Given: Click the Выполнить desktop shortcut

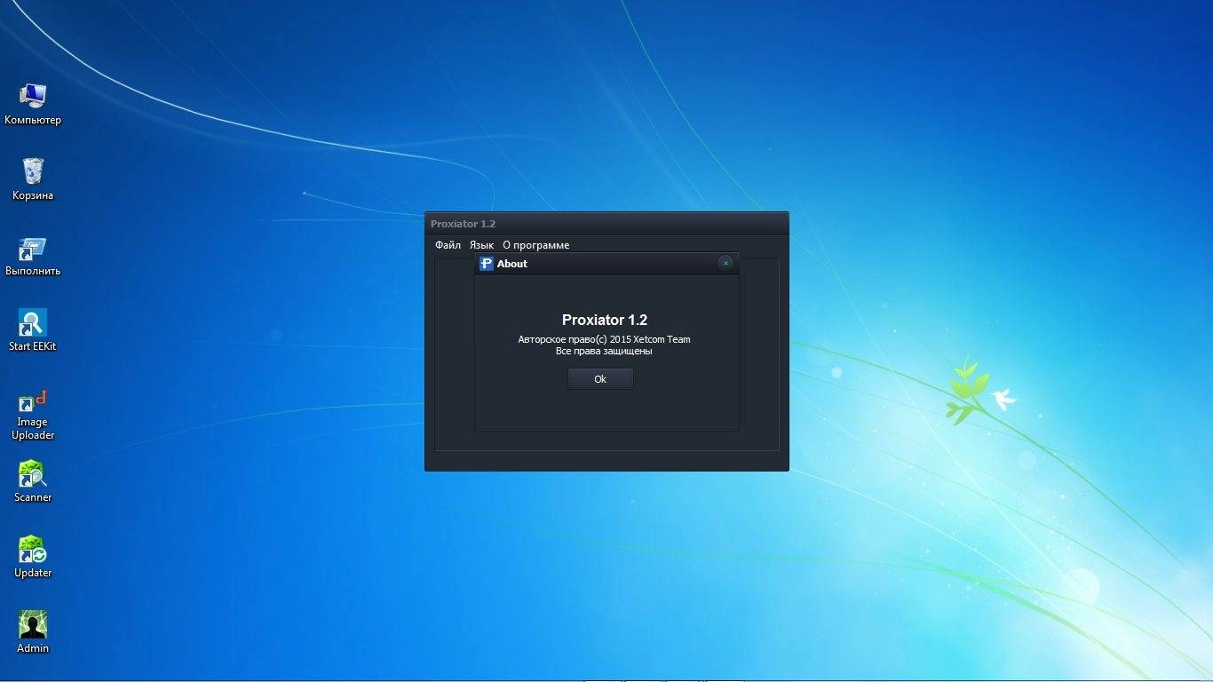Looking at the screenshot, I should 33,256.
